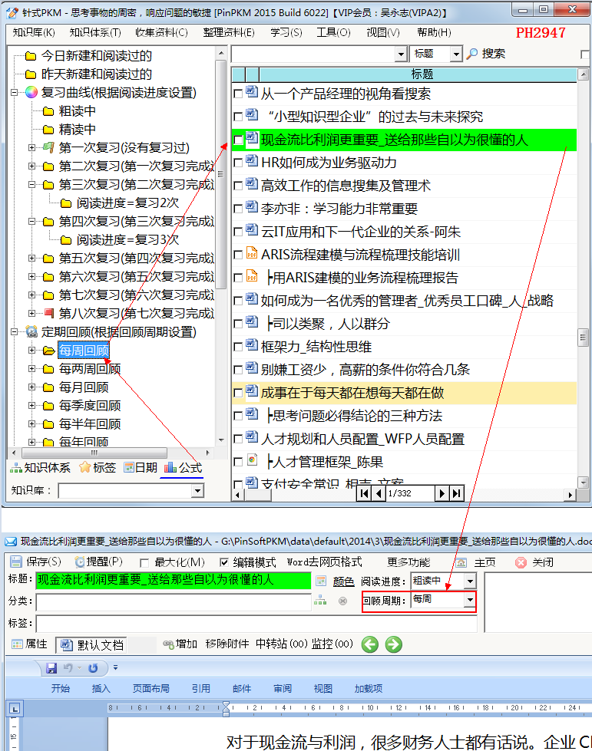
Task: Switch to the 公式 tab
Action: pyautogui.click(x=183, y=467)
